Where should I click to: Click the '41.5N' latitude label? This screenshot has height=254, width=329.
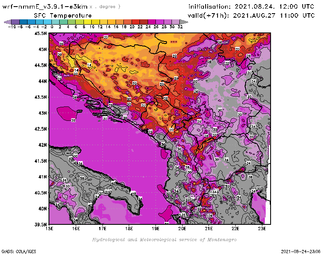click(40, 161)
